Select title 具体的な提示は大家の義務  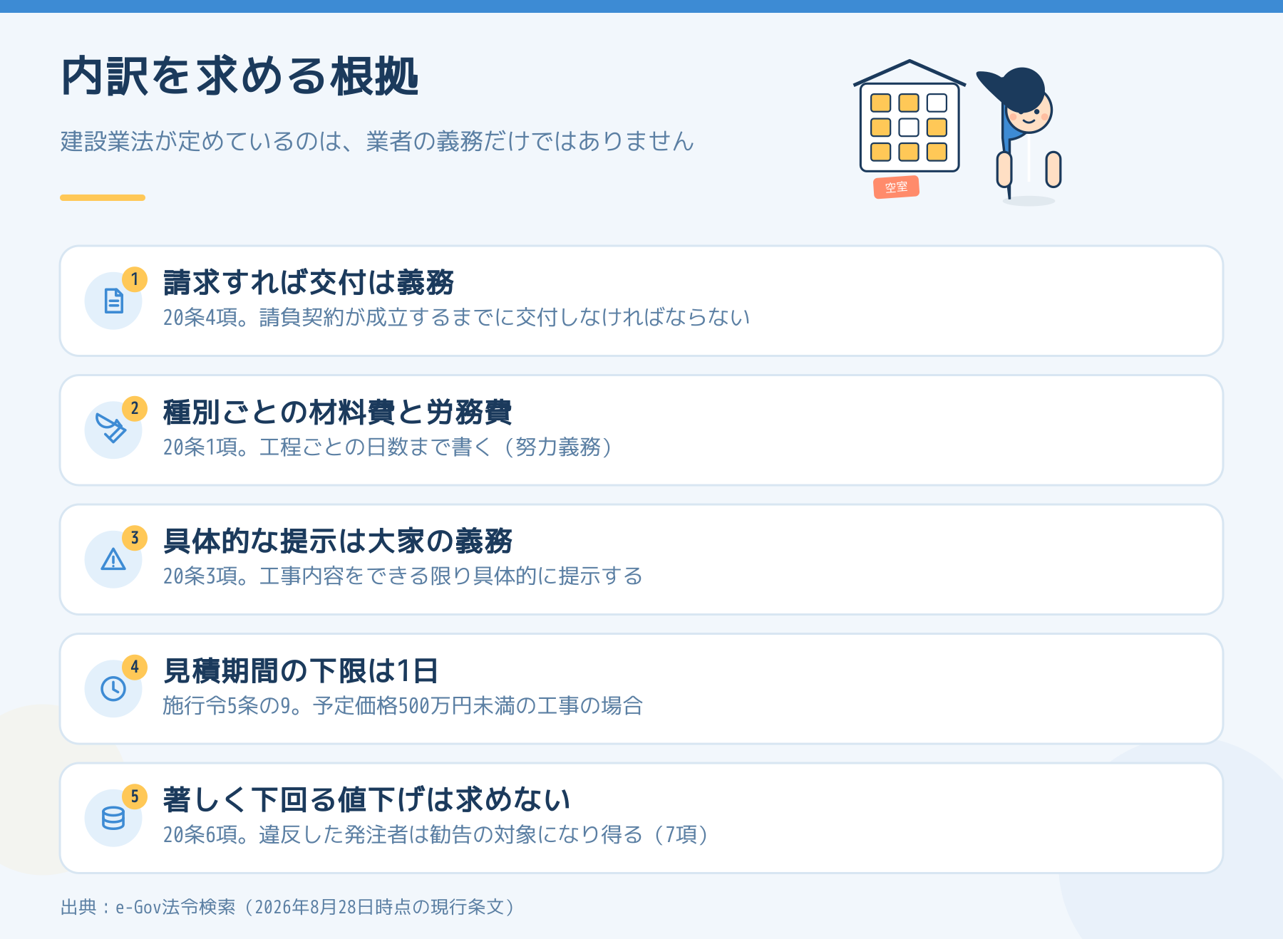pyautogui.click(x=338, y=541)
